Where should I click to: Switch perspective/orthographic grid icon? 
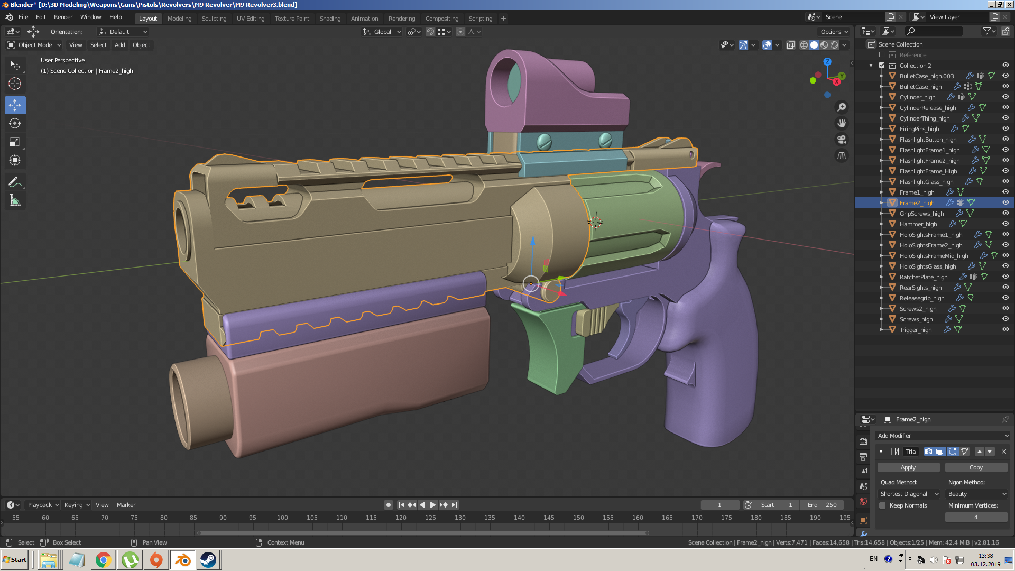pos(842,156)
